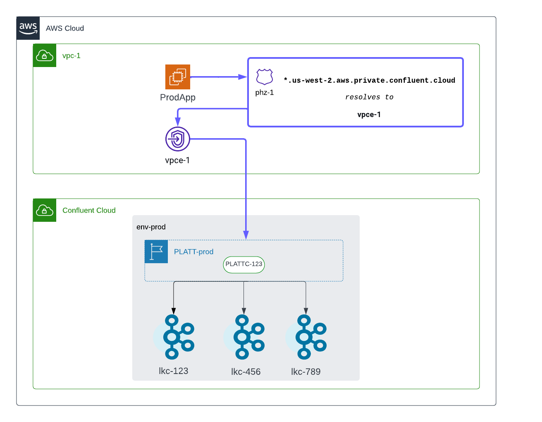Click the orange ProdApp compute icon
The image size is (542, 422).
click(x=178, y=77)
